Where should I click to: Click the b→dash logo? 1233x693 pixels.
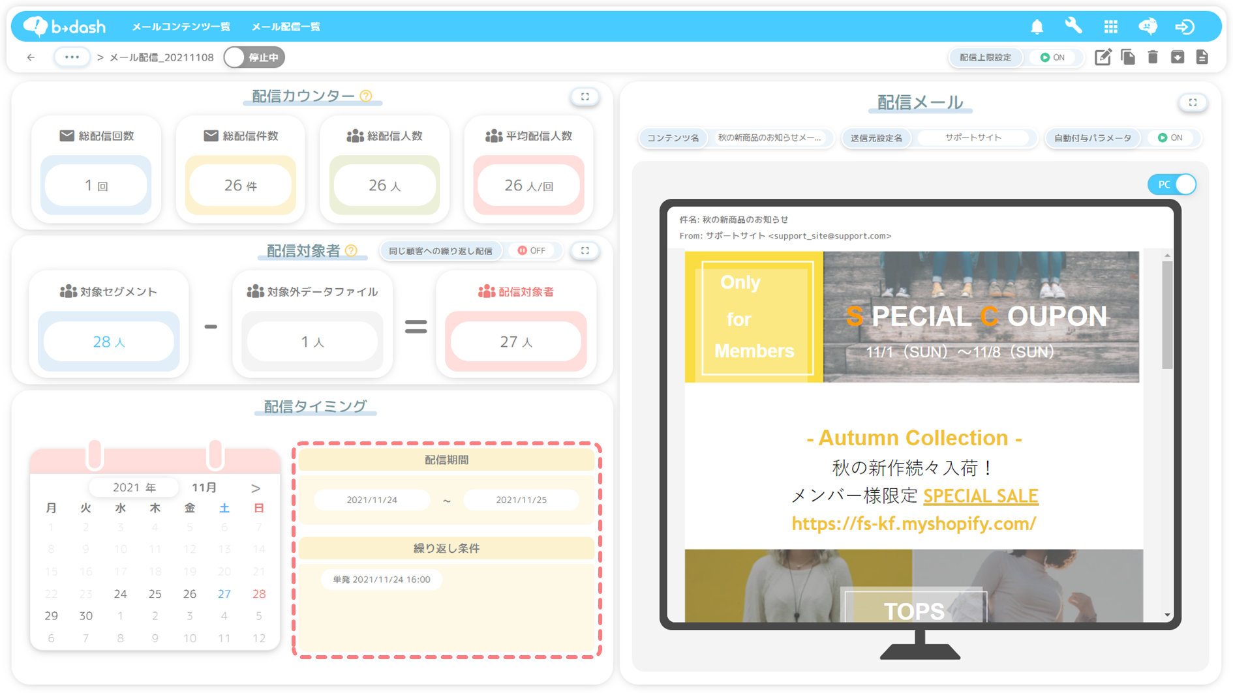pos(64,26)
